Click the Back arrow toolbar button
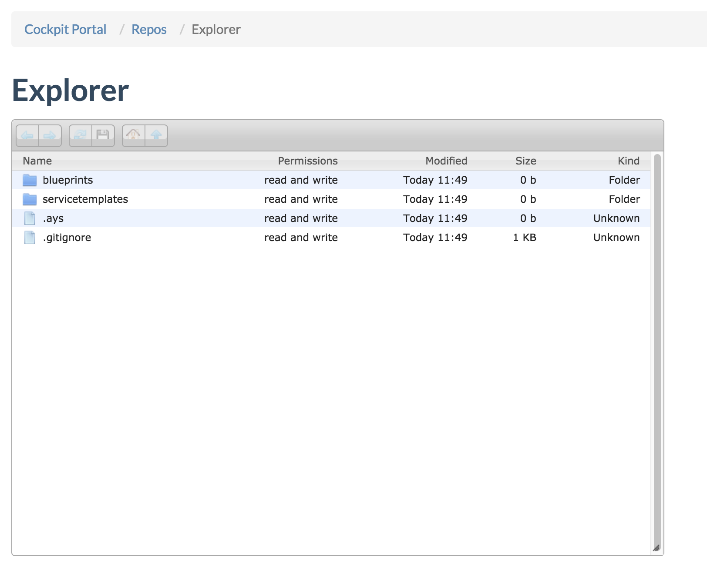This screenshot has height=584, width=707. (x=27, y=136)
